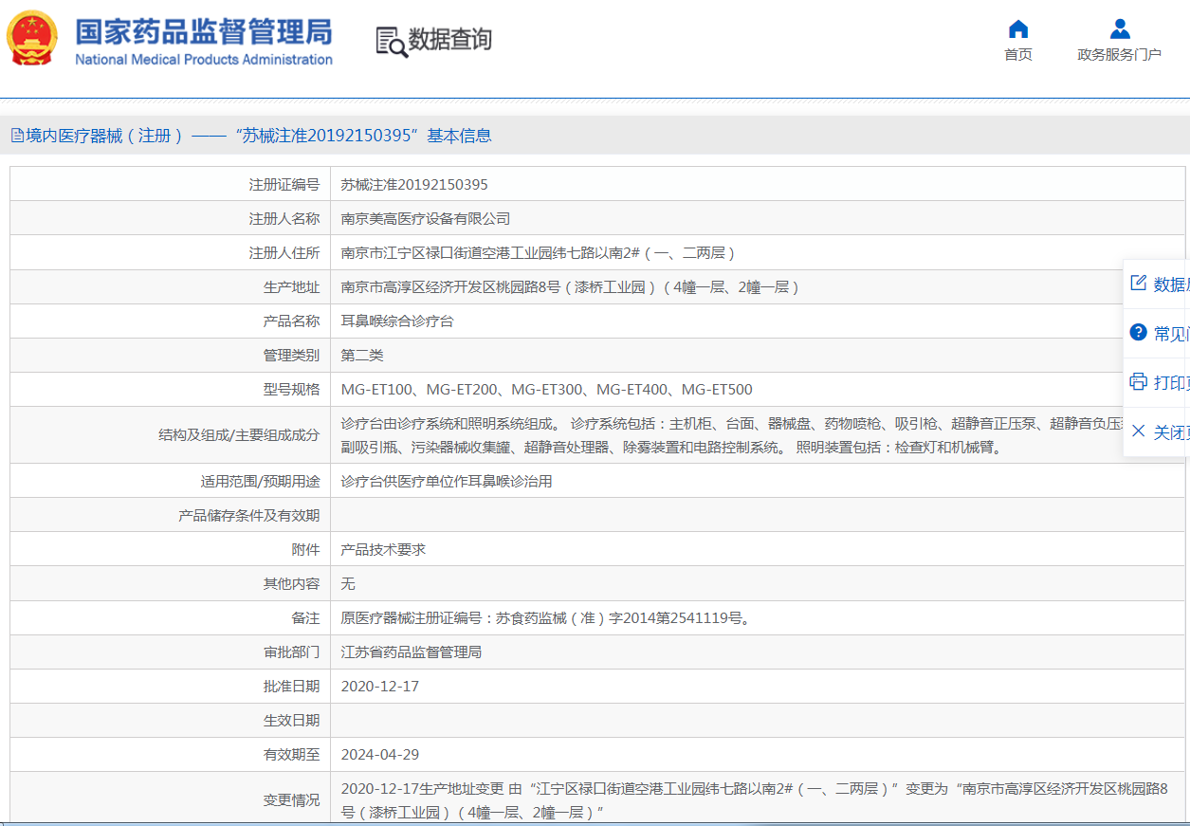
Task: Click the 数据 label beside the edit icon
Action: (1171, 285)
